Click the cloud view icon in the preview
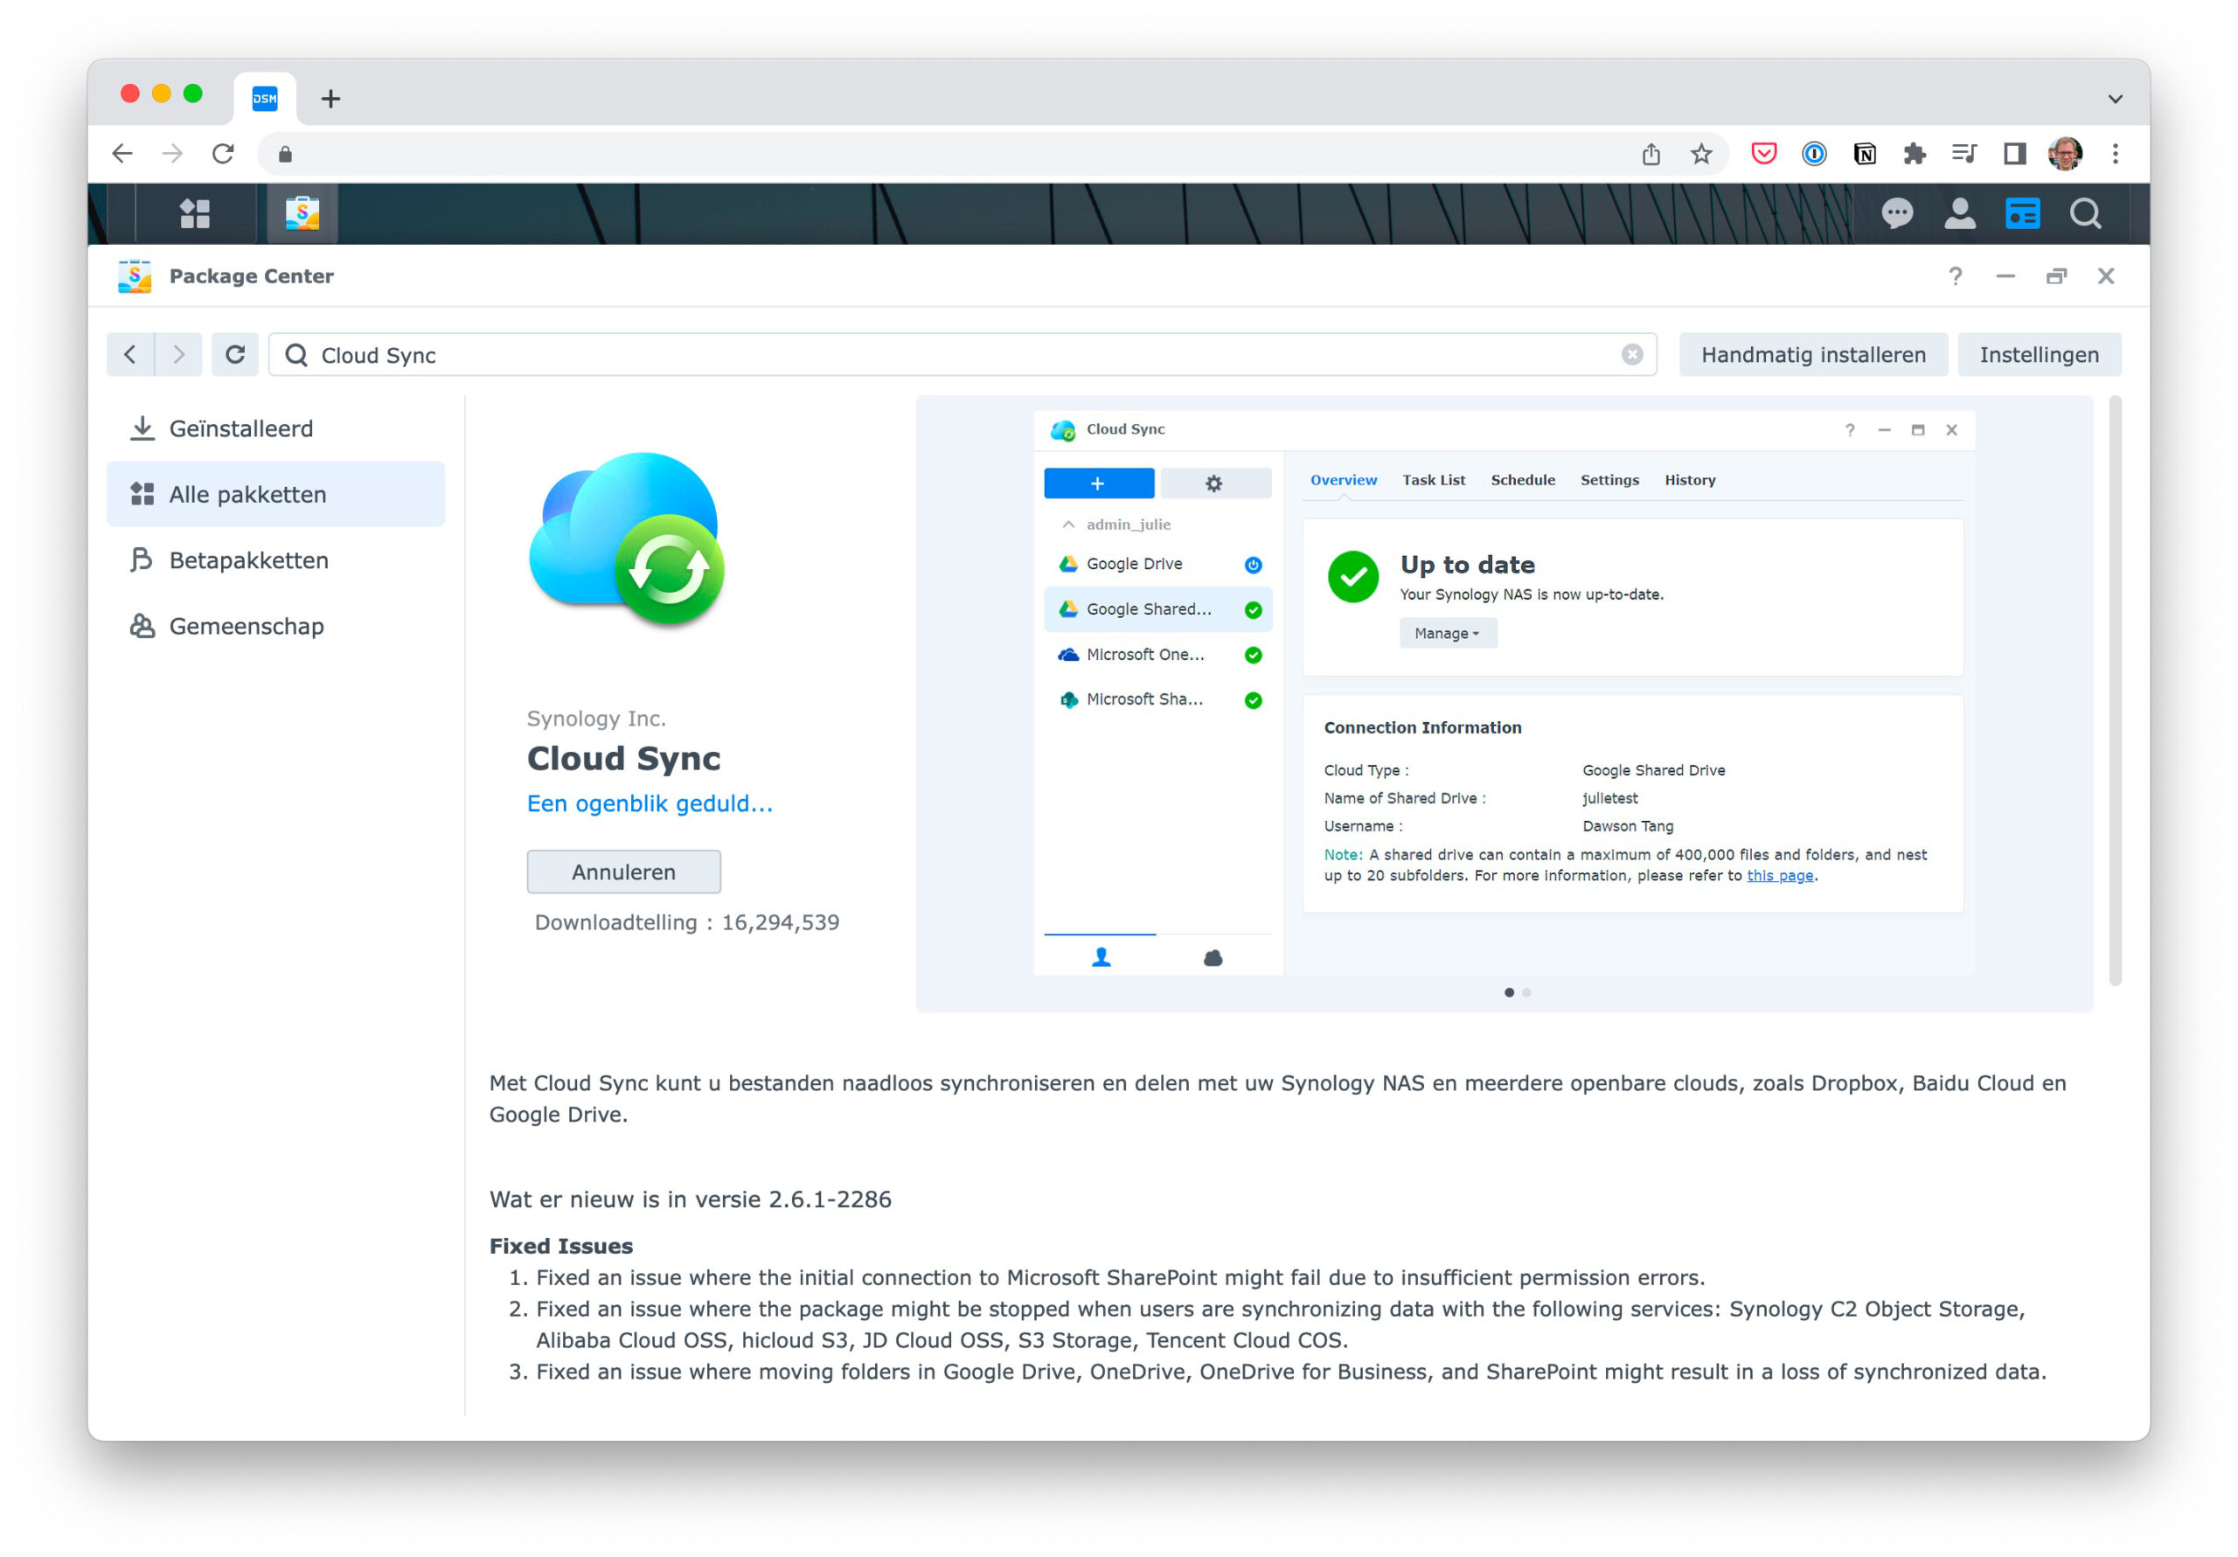Image resolution: width=2238 pixels, height=1557 pixels. 1213,957
